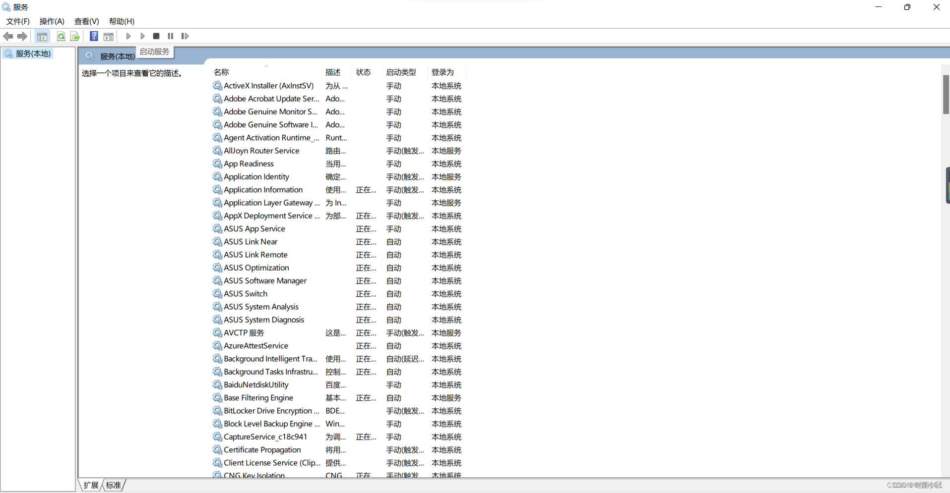This screenshot has width=950, height=493.
Task: Click 自动(延迟... startup type of Background Intelligent
Action: (x=405, y=359)
